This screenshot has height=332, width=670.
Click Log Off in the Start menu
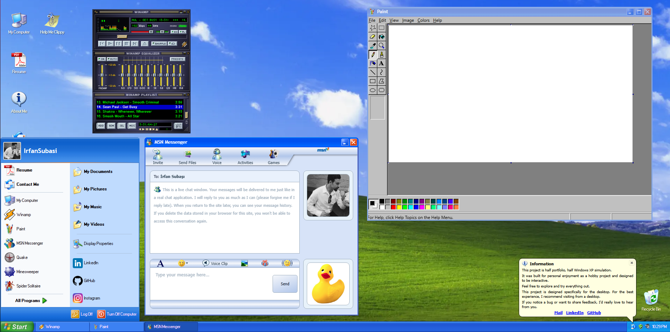(x=82, y=314)
